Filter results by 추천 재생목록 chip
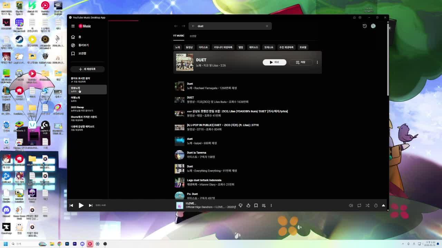 point(286,47)
